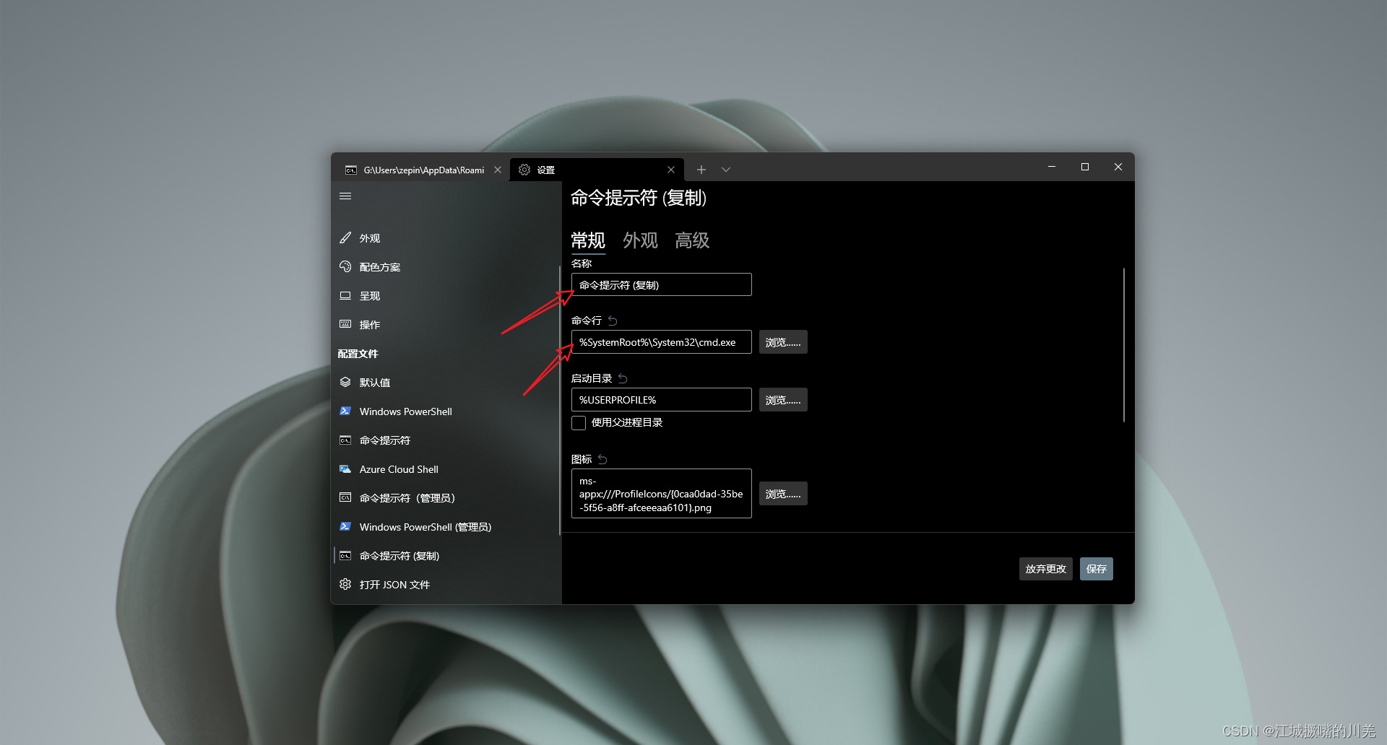Click 浏览 next to the 启动目录 field
This screenshot has height=745, width=1387.
(783, 400)
